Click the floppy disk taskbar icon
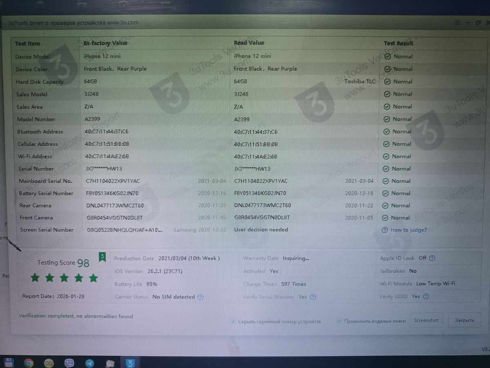Image resolution: width=490 pixels, height=368 pixels. coord(9,363)
